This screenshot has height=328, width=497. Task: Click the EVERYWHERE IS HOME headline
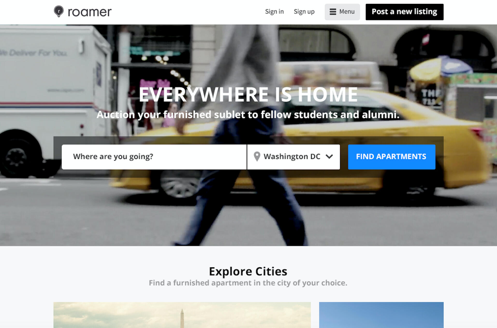(x=248, y=95)
